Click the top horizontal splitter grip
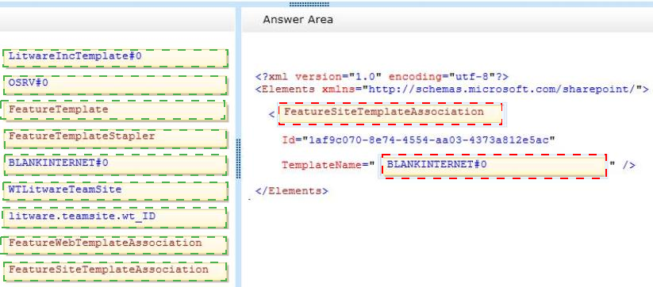The image size is (653, 287). pyautogui.click(x=309, y=4)
